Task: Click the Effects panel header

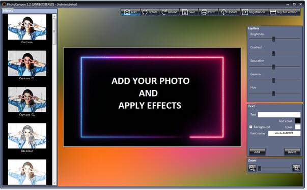Action: pos(30,11)
